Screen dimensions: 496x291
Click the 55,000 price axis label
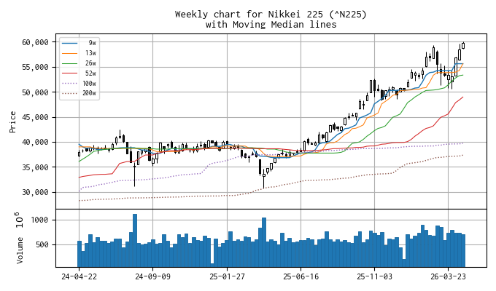click(35, 67)
